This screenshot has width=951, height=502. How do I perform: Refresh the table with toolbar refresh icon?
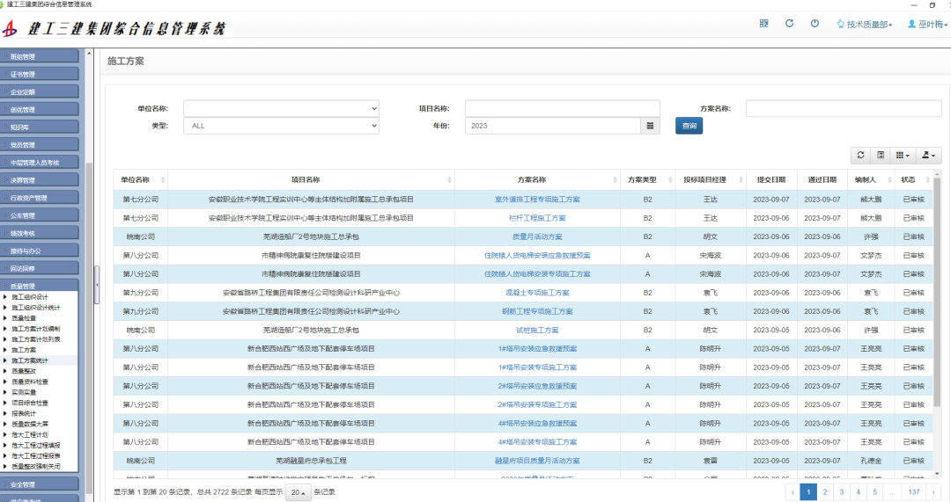pyautogui.click(x=860, y=155)
